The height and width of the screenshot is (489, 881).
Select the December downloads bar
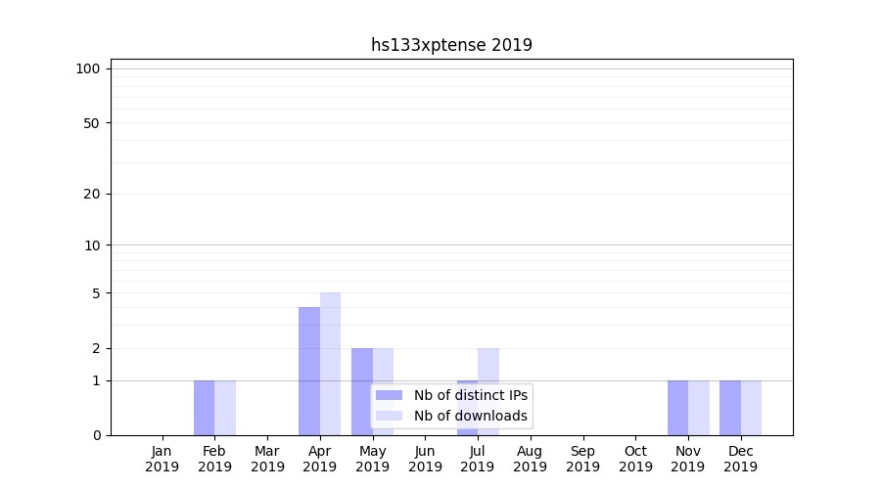pyautogui.click(x=751, y=407)
